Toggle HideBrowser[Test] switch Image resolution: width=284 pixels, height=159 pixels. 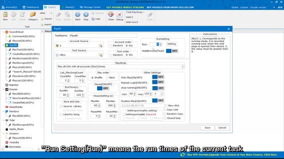click(x=172, y=51)
